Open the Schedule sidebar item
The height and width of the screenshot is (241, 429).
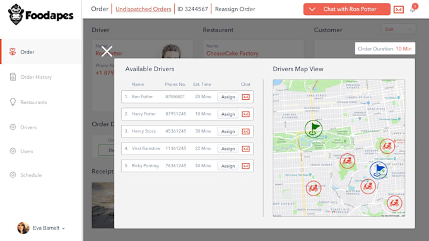click(x=31, y=175)
